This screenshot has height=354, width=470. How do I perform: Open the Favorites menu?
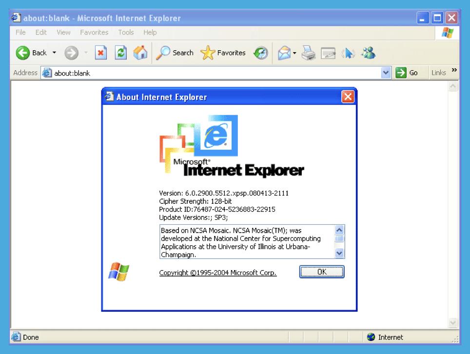click(x=94, y=32)
